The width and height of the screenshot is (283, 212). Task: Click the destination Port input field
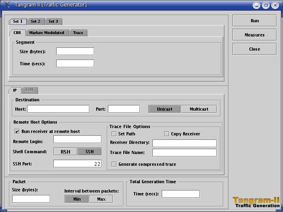124,109
